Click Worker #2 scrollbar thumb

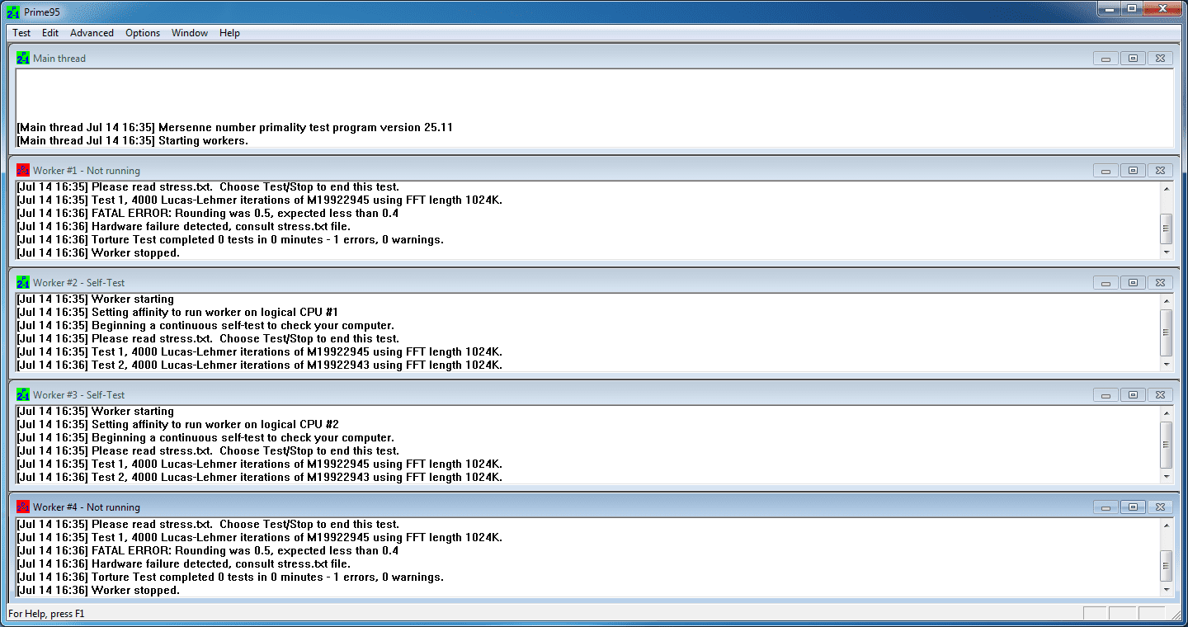(x=1166, y=332)
